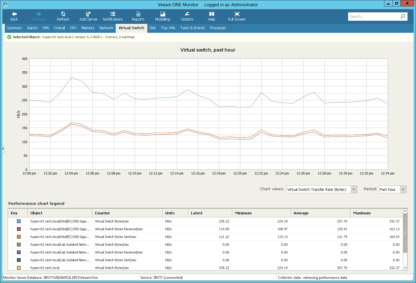Viewport: 416px width, 283px height.
Task: Click the Veeam ONE app icon in title bar
Action: [5, 4]
